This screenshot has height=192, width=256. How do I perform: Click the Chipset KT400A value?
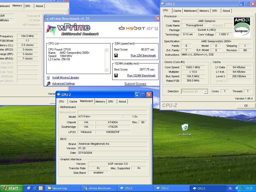113,122
